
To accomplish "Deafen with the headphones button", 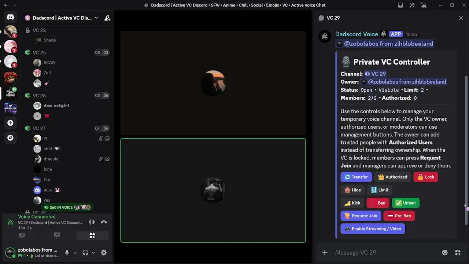I will click(85, 253).
